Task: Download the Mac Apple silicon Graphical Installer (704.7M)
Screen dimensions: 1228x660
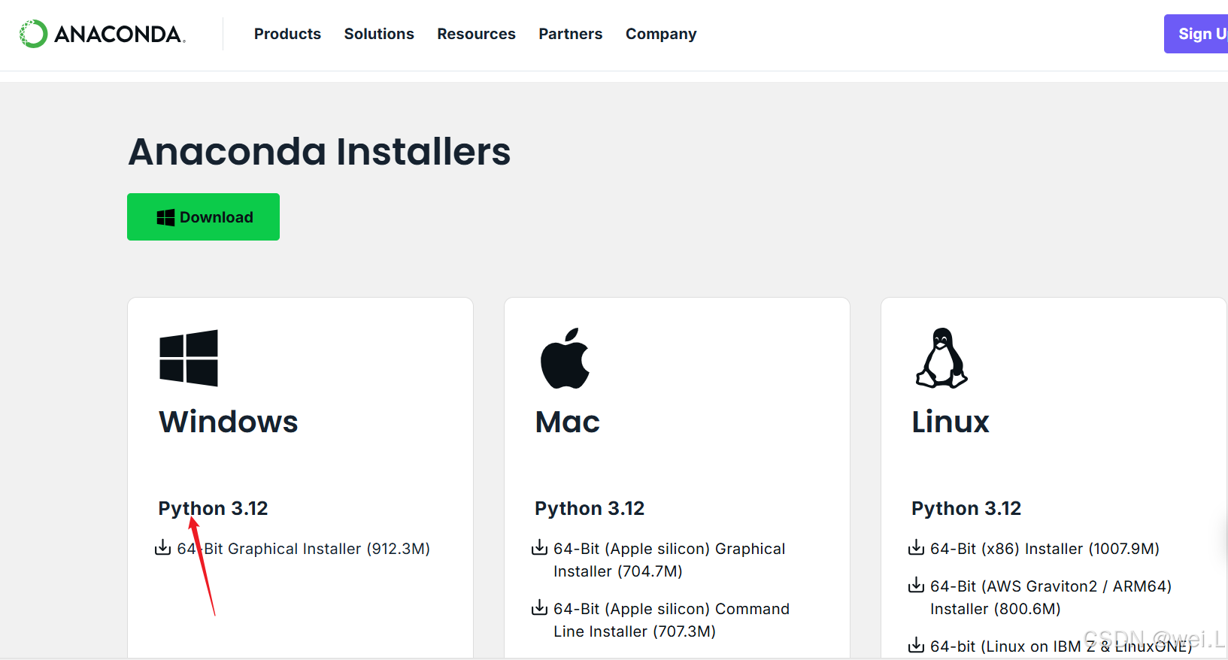Action: 669,560
